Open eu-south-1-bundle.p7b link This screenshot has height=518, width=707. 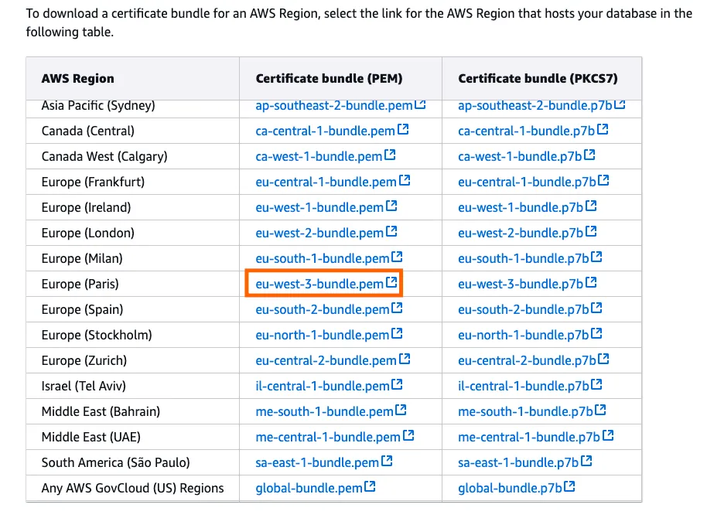(530, 258)
